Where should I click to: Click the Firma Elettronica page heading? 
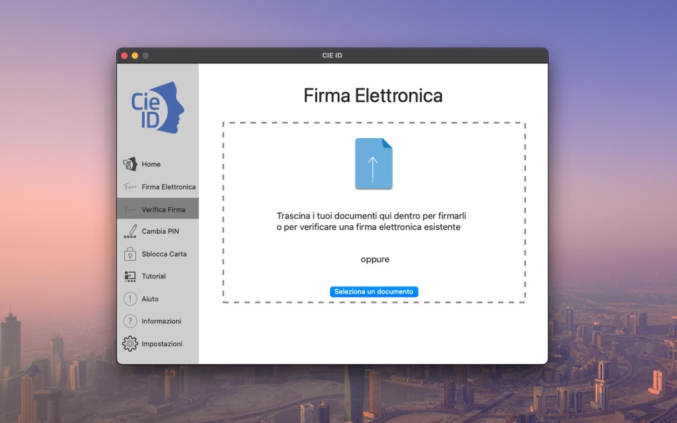373,95
